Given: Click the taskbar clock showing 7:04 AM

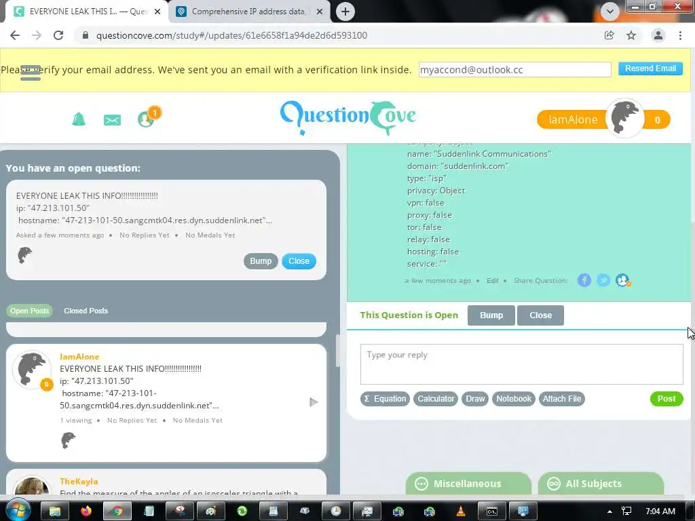Looking at the screenshot, I should [660, 512].
